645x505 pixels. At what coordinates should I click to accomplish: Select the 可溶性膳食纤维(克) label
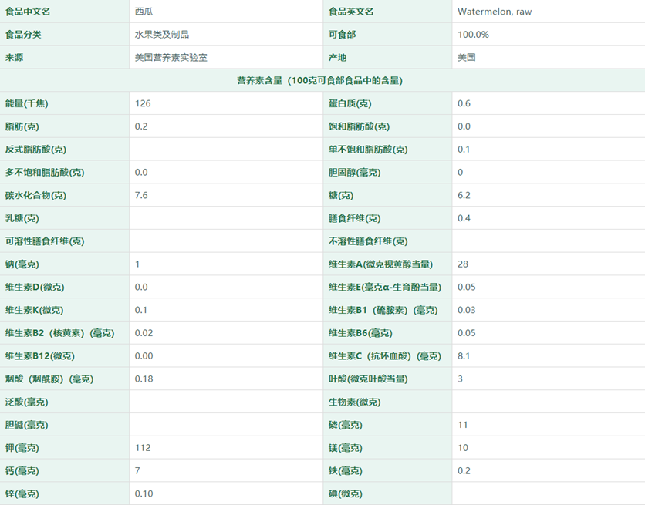[45, 241]
